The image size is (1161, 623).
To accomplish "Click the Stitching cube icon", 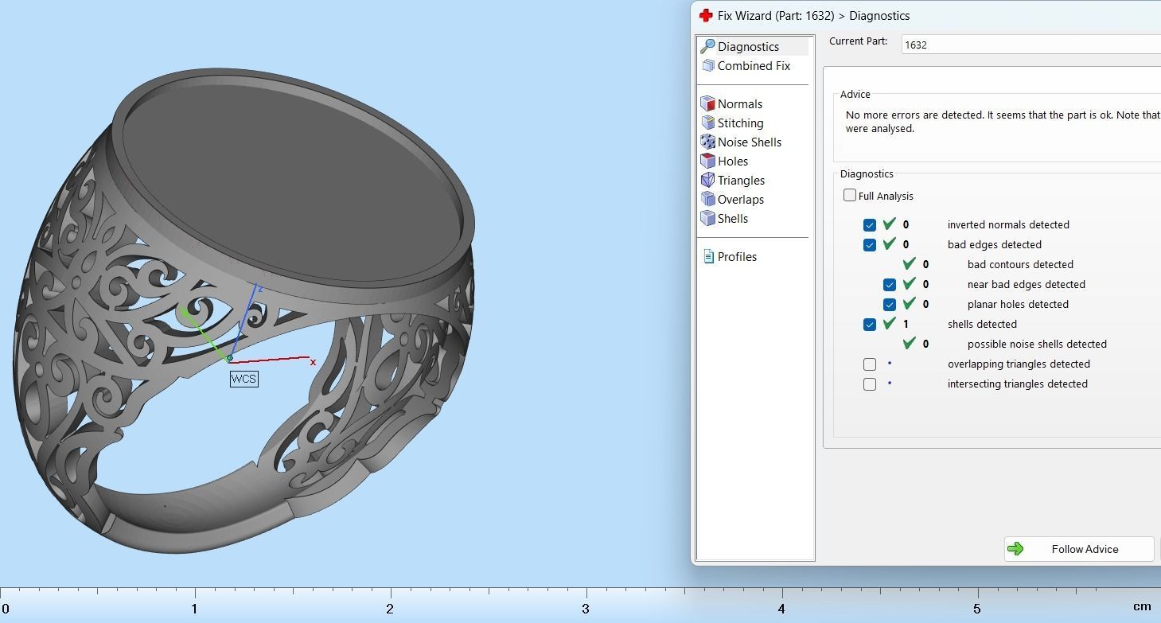I will 707,123.
